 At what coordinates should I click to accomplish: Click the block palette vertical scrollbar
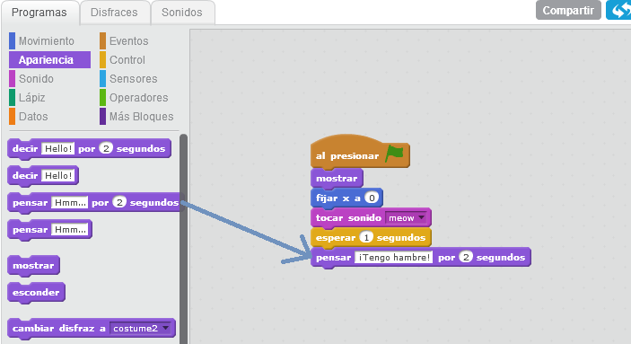point(183,239)
